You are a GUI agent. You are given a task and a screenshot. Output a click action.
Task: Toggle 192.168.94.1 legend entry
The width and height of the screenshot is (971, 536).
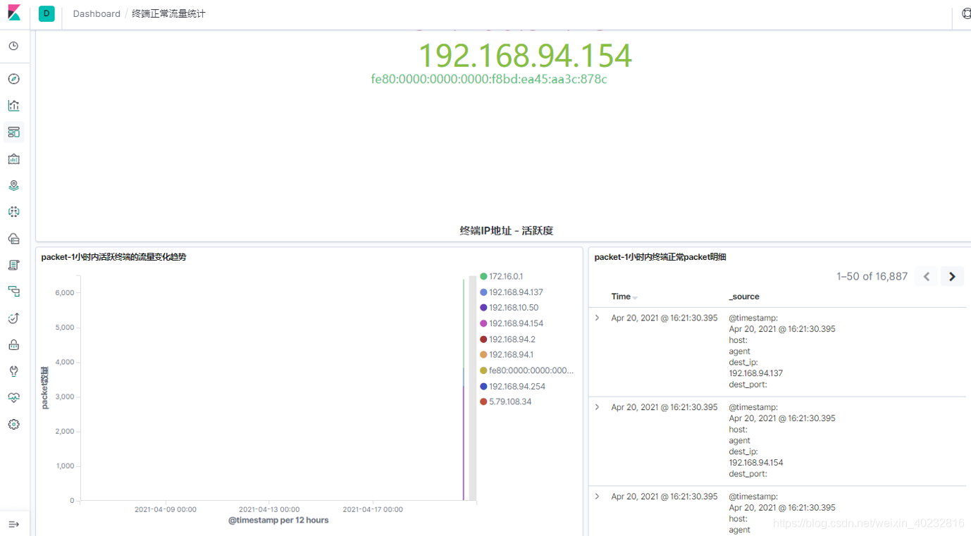[x=512, y=355]
